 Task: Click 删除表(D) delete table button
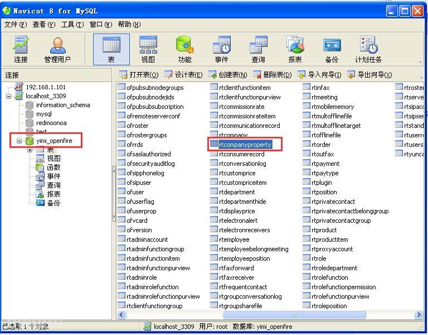pos(272,75)
